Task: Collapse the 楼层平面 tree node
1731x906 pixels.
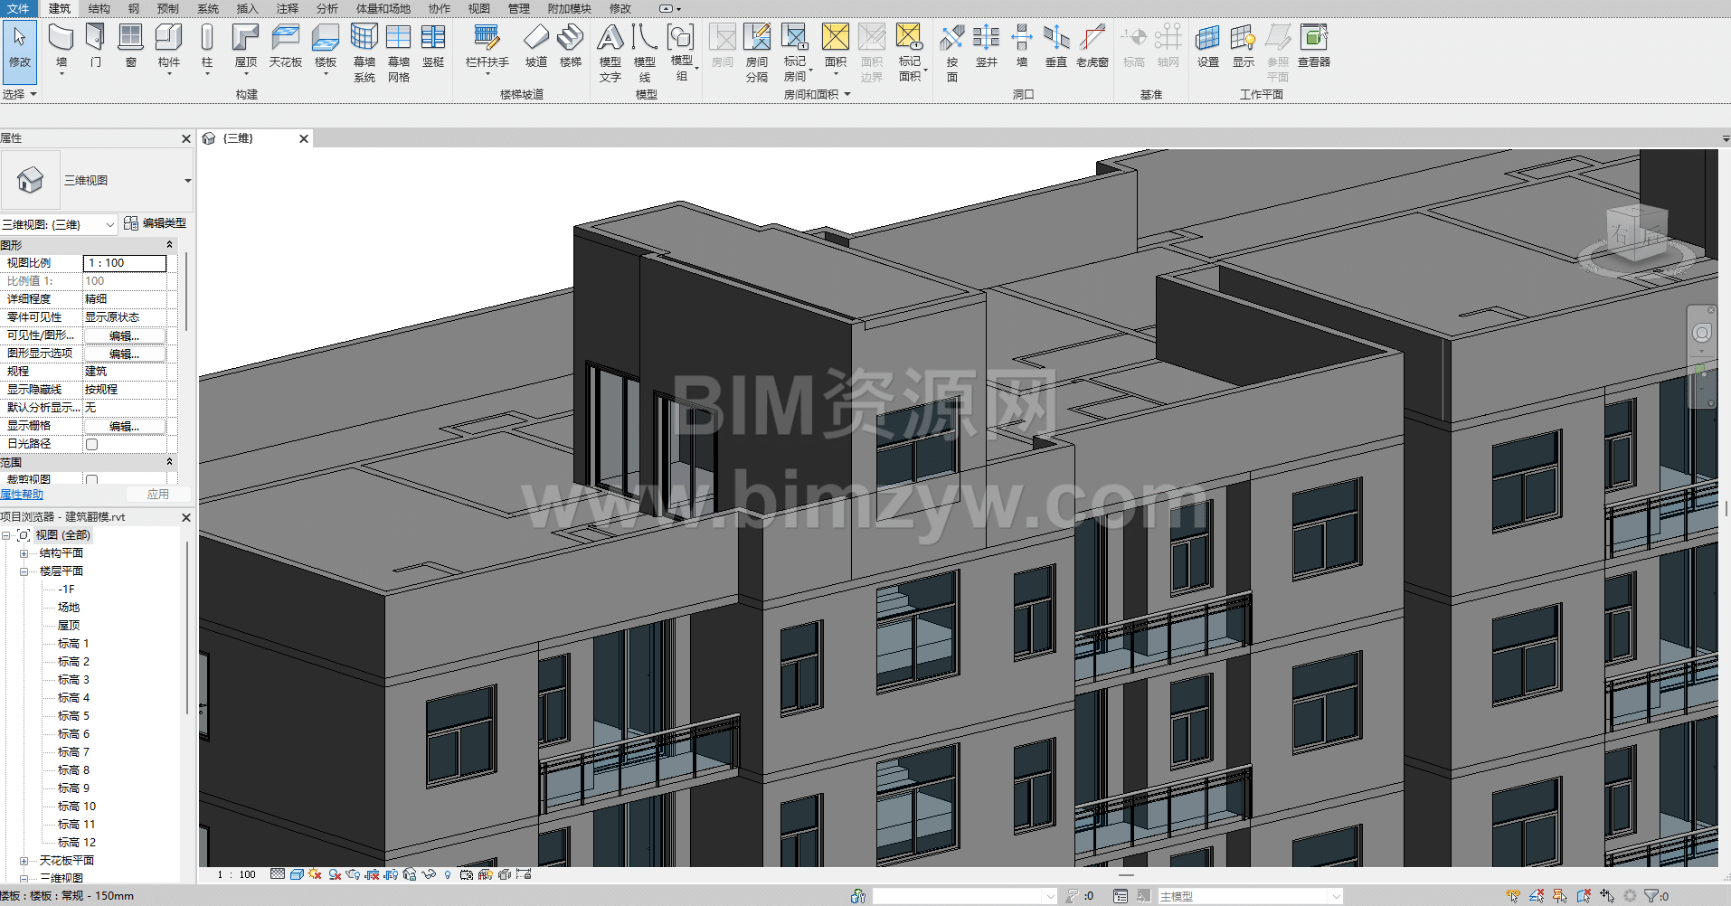Action: 24,571
